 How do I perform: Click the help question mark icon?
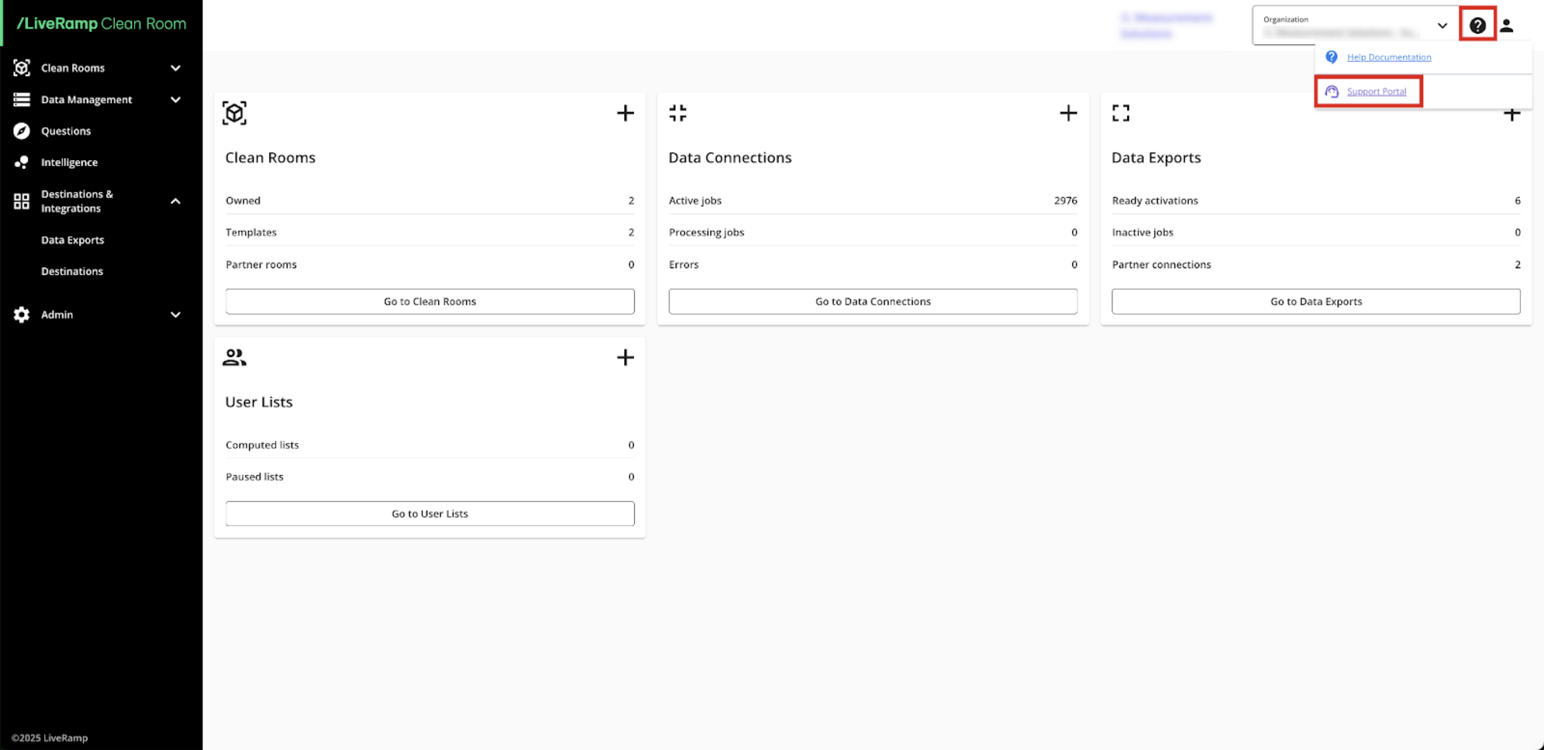(1477, 25)
